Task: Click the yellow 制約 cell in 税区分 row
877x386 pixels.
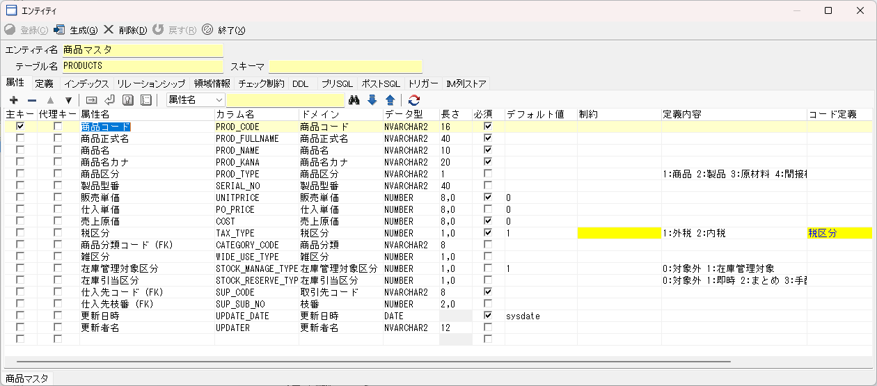Action: click(619, 233)
